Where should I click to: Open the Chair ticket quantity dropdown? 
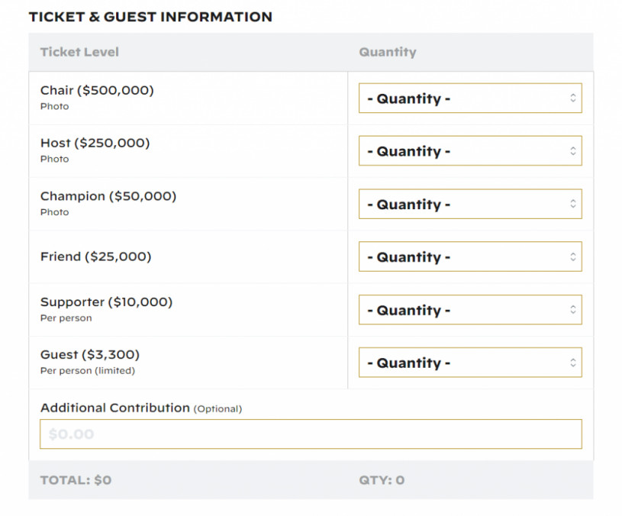[469, 98]
